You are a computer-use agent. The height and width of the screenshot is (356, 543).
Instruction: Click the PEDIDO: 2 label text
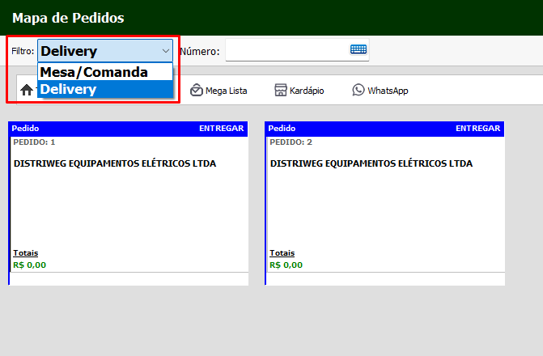tap(290, 142)
